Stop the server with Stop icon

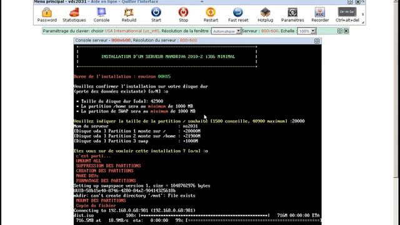click(183, 15)
